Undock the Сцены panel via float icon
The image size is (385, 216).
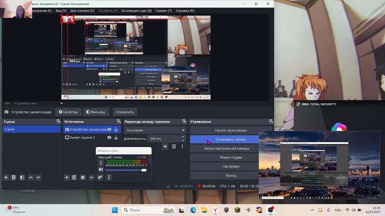click(x=58, y=121)
